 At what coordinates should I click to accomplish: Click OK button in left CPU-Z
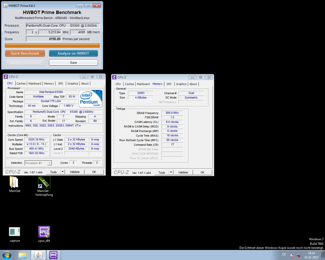click(94, 172)
